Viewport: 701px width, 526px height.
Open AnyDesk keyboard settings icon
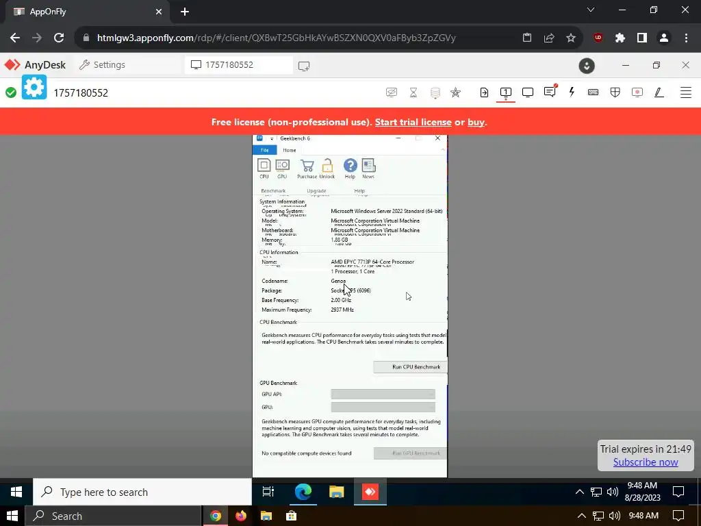594,92
